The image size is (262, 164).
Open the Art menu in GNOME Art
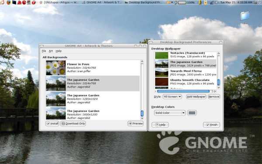pyautogui.click(x=51, y=51)
